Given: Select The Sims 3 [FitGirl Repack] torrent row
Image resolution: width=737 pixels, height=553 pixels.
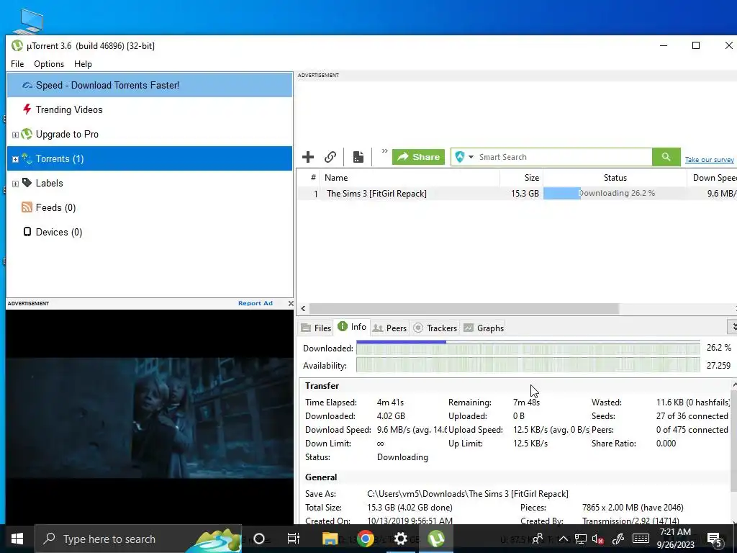Looking at the screenshot, I should 517,193.
